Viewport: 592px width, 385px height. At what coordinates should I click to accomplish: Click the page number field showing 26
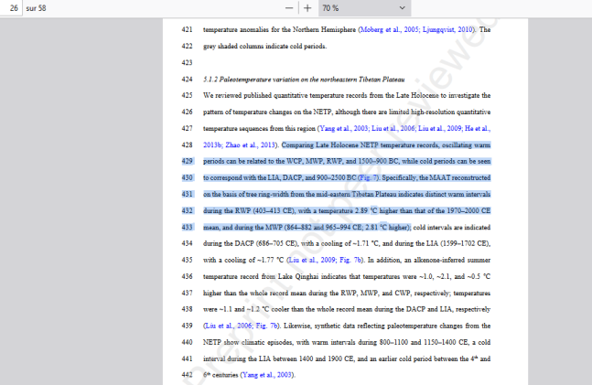click(11, 8)
